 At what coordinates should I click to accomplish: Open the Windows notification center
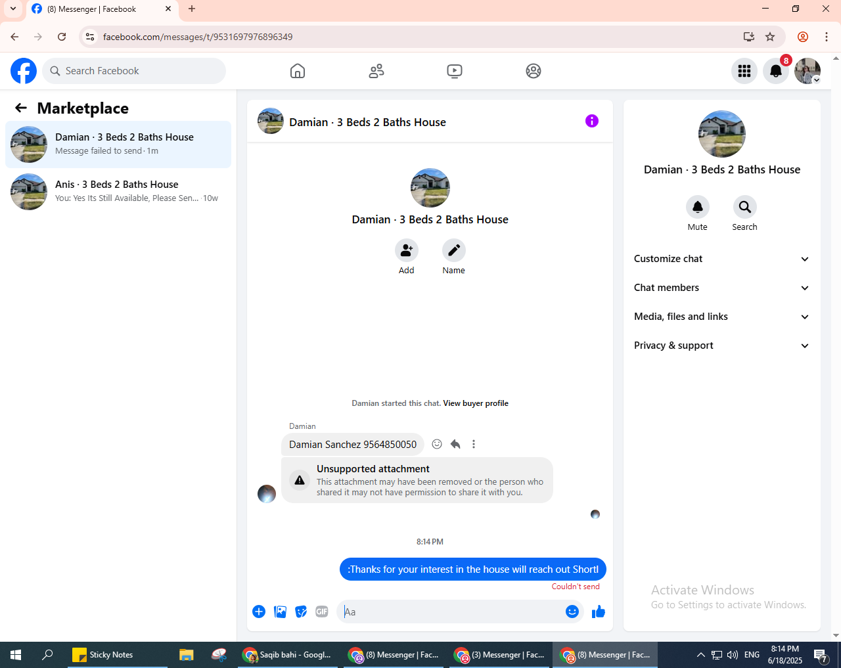(x=821, y=655)
